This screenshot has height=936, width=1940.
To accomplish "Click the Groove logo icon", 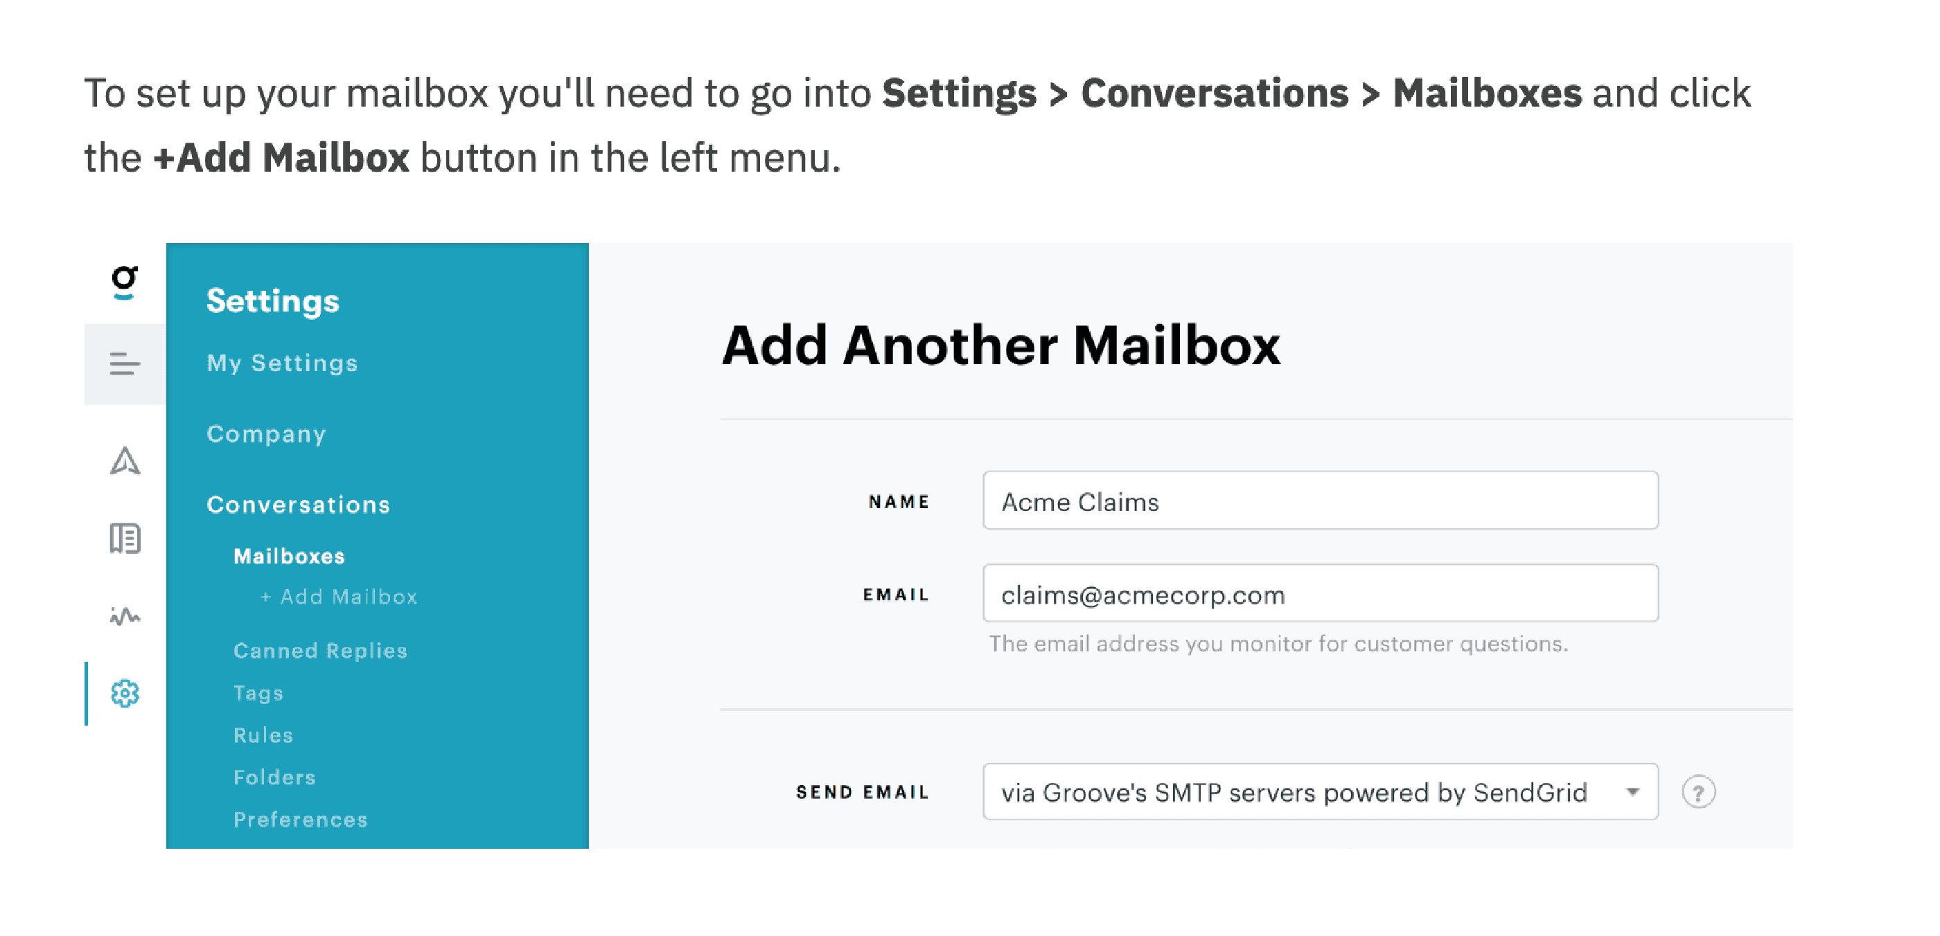I will (124, 281).
